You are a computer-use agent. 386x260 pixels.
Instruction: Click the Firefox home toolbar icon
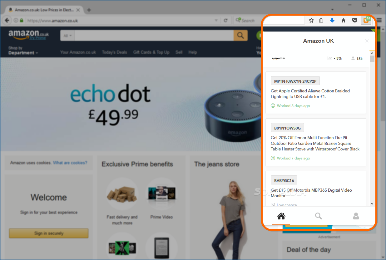[x=344, y=20]
